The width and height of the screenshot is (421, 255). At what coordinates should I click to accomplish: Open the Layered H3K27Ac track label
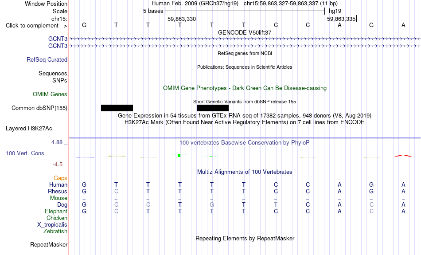pyautogui.click(x=29, y=129)
